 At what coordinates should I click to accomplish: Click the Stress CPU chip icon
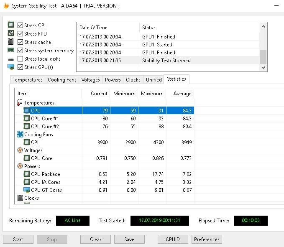[x=11, y=25]
